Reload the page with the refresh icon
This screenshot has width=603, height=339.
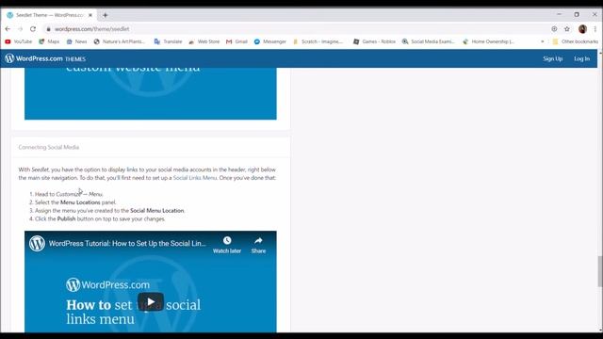[x=33, y=29]
